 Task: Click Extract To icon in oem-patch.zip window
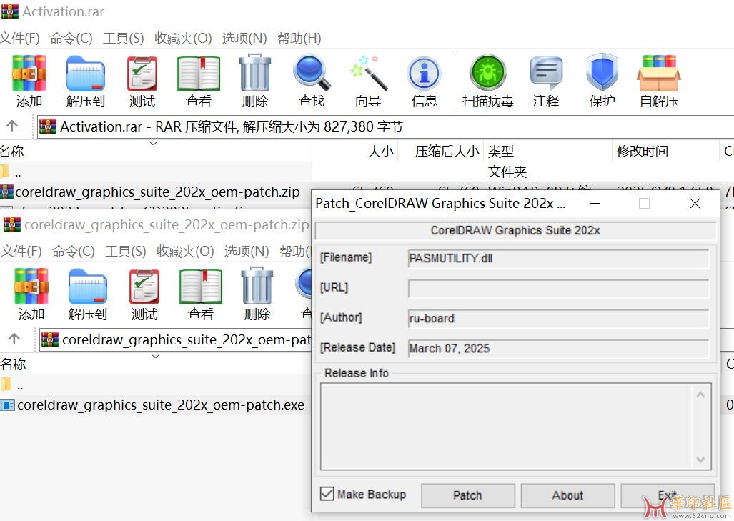point(87,287)
